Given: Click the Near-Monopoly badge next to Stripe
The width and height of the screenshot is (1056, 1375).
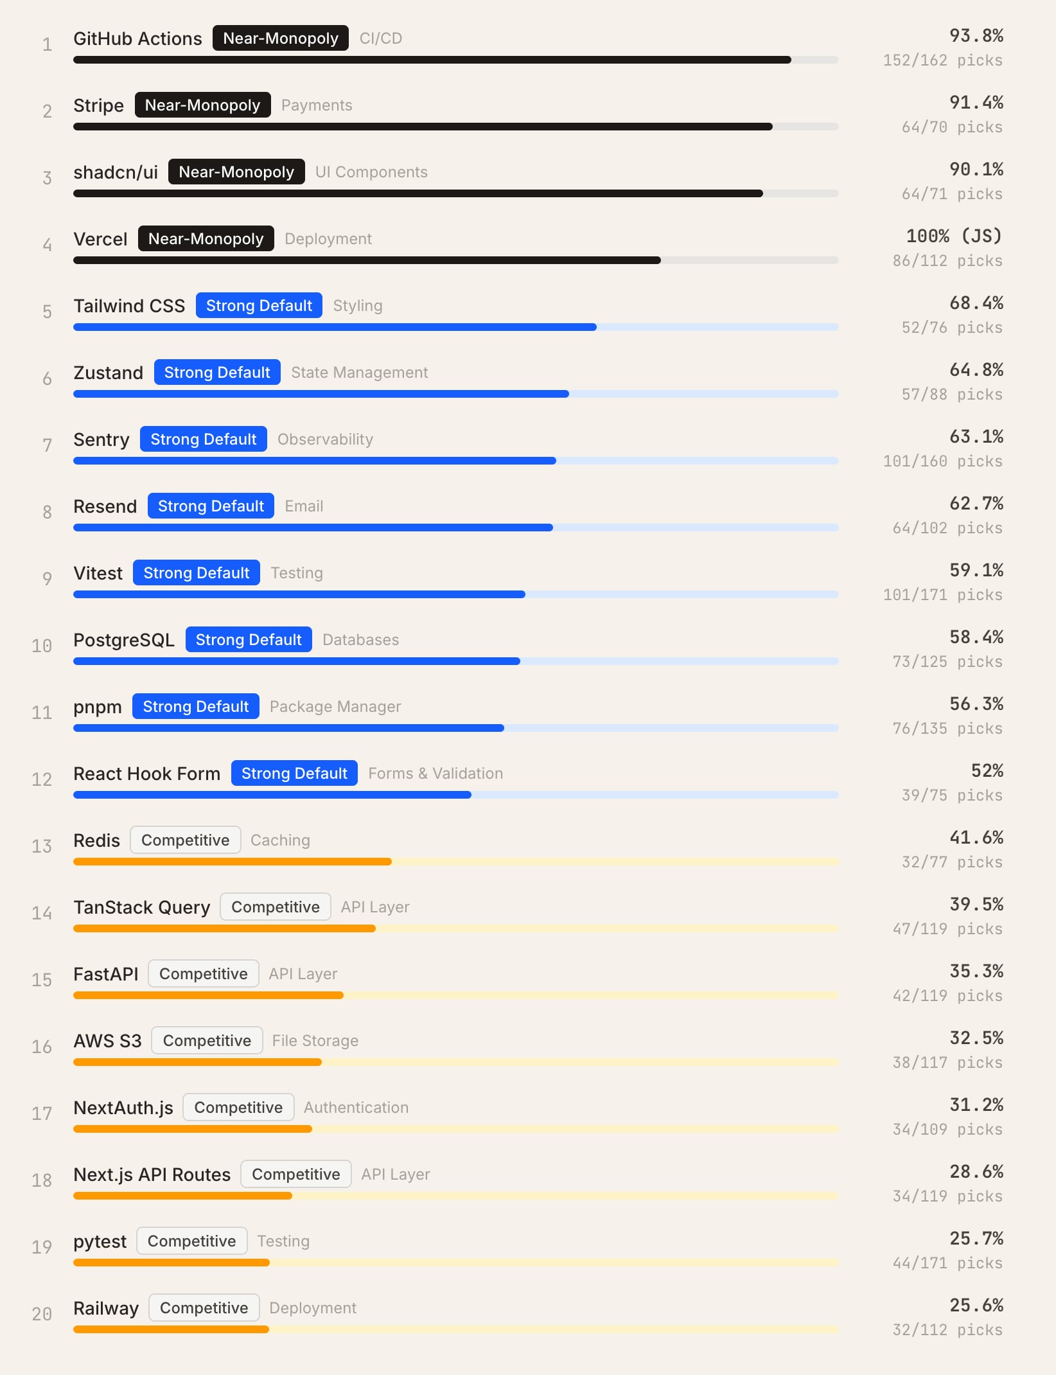Looking at the screenshot, I should [x=202, y=105].
